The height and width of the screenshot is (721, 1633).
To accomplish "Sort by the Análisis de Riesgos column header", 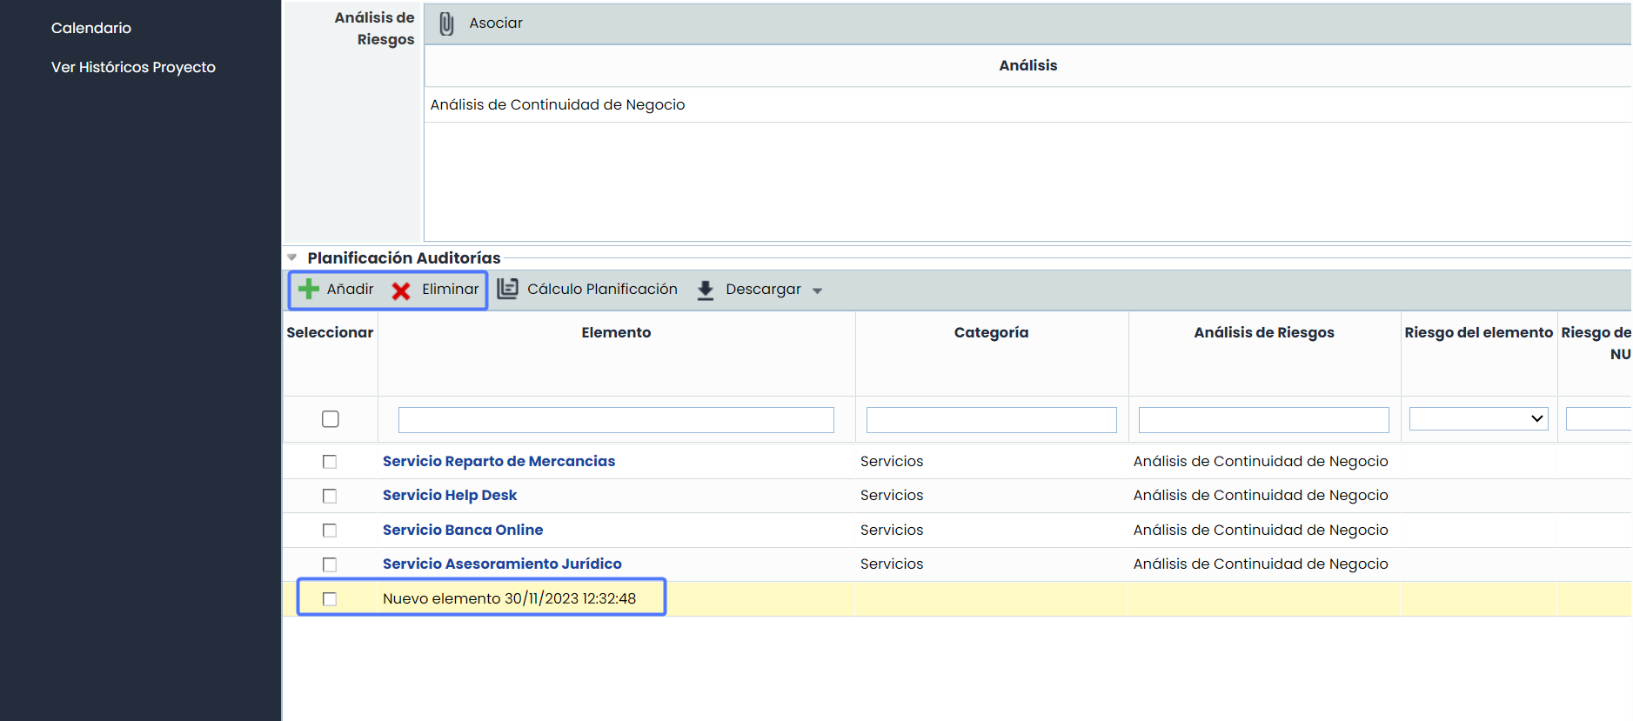I will click(x=1263, y=332).
